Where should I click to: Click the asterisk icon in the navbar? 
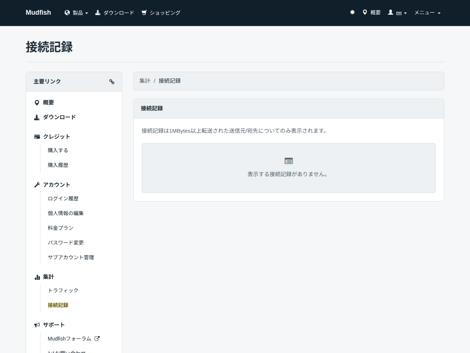(x=352, y=13)
